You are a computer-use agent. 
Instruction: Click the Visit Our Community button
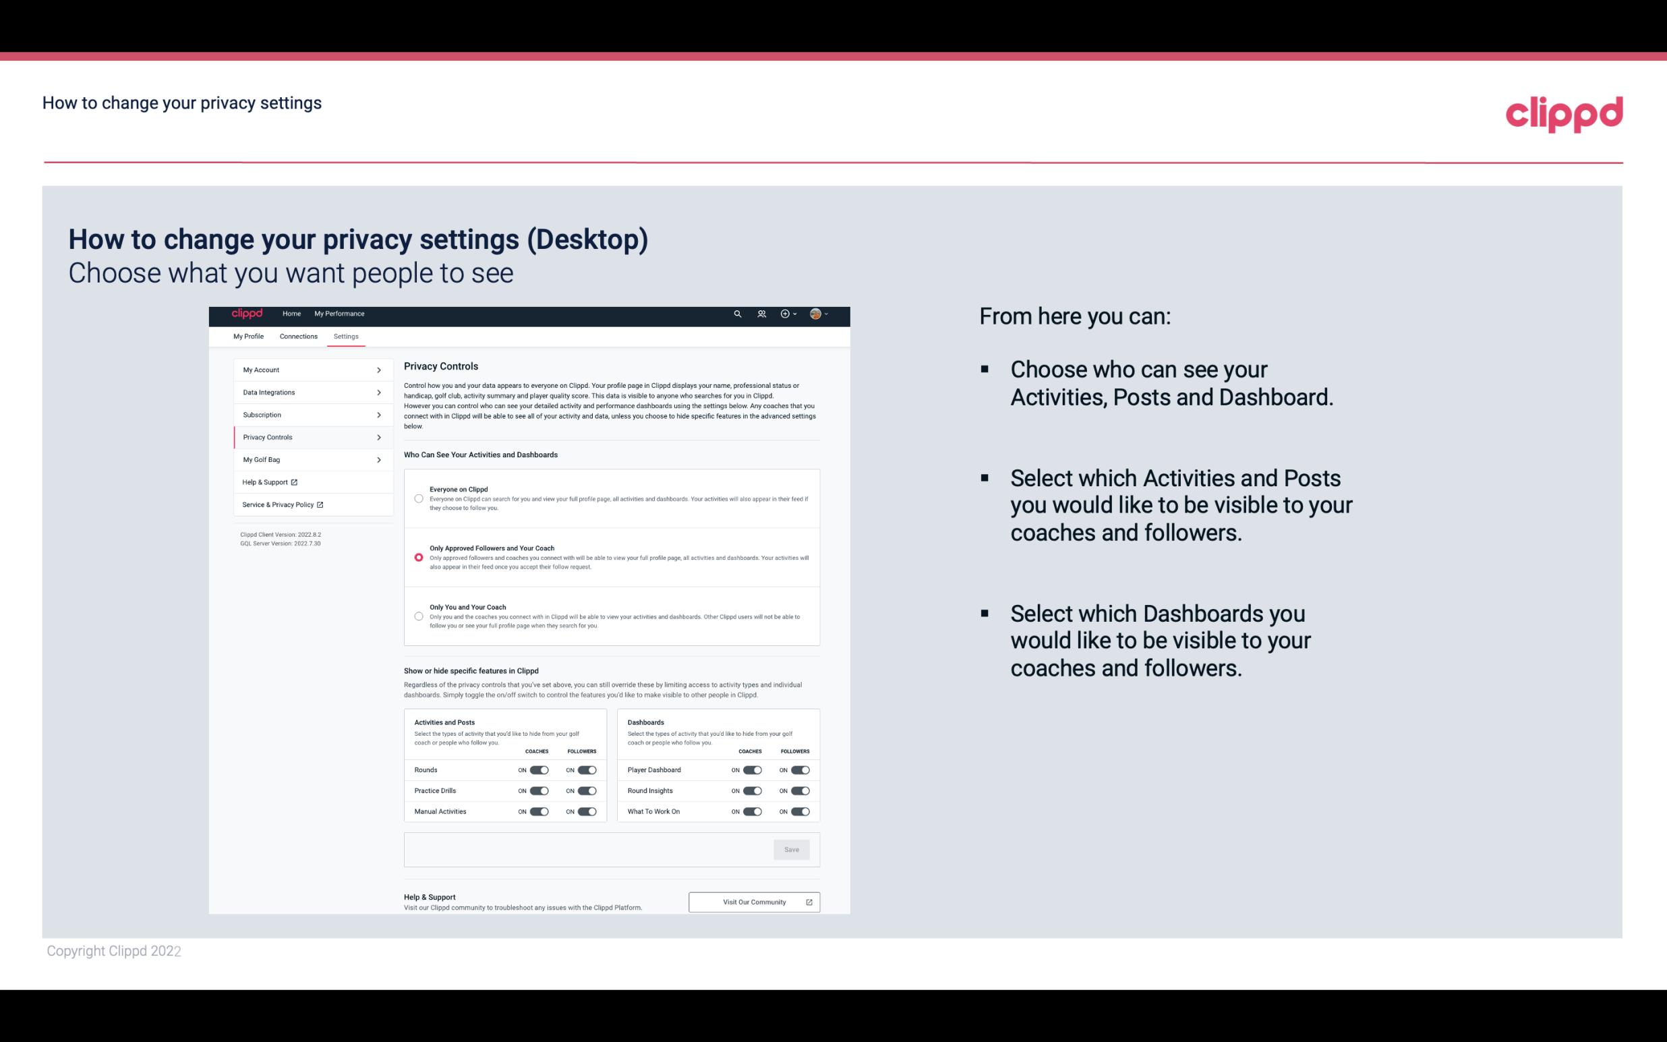tap(754, 902)
